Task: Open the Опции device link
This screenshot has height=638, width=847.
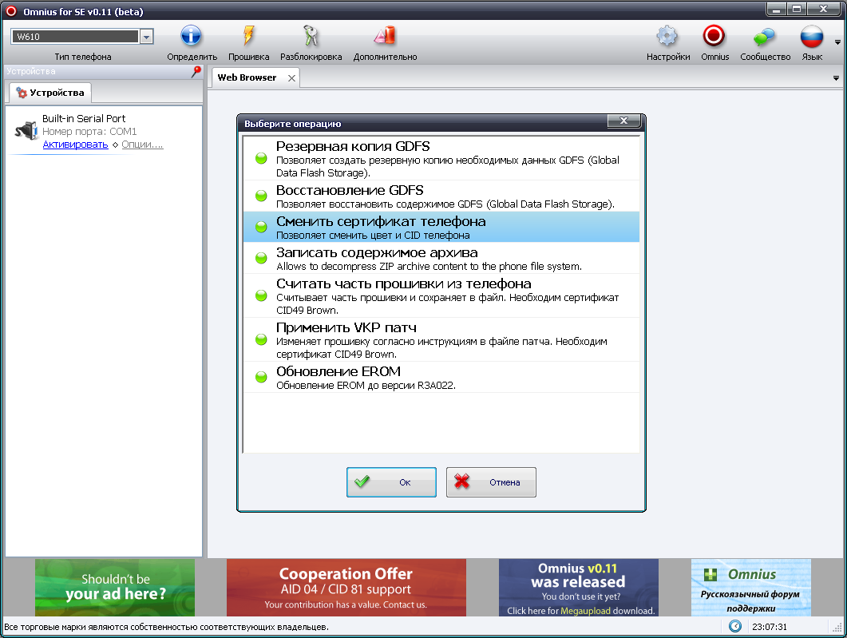Action: click(x=142, y=145)
